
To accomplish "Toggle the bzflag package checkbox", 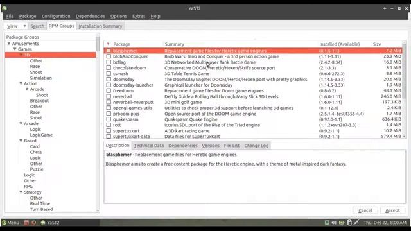I will pyautogui.click(x=109, y=62).
